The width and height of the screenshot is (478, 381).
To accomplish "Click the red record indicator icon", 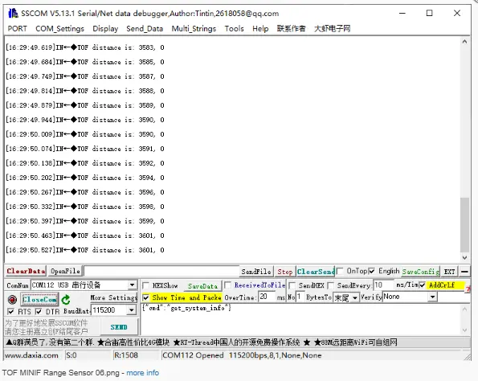I will pos(12,300).
